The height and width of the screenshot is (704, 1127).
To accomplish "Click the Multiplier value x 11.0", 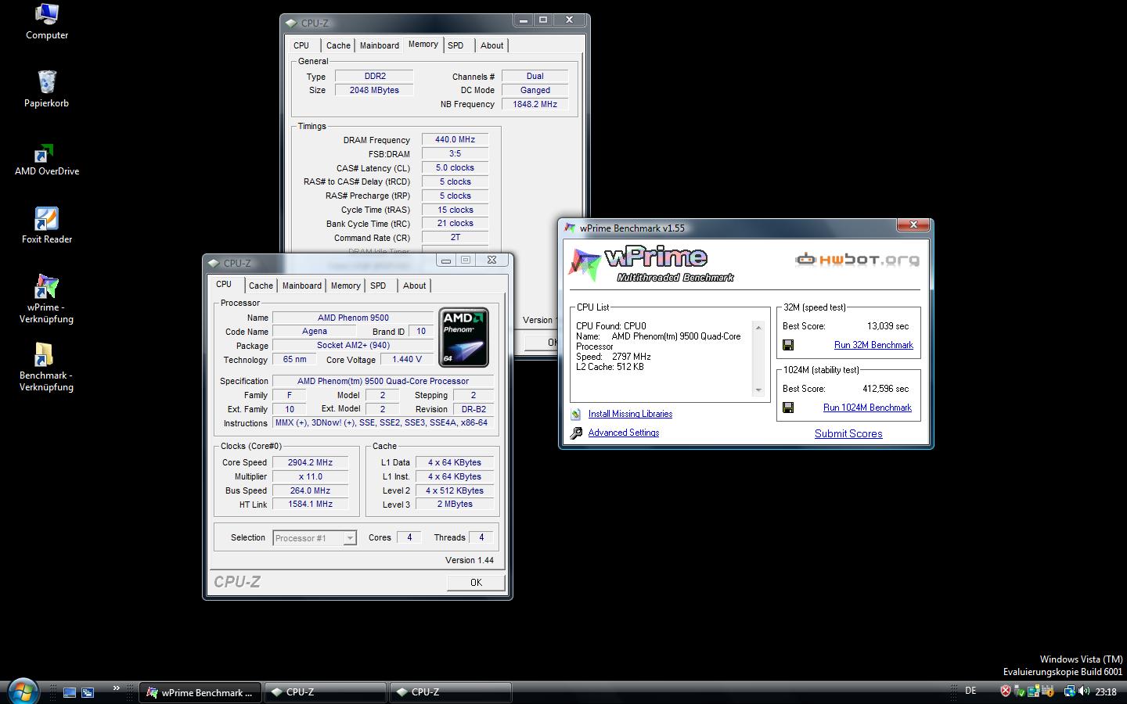I will click(310, 476).
